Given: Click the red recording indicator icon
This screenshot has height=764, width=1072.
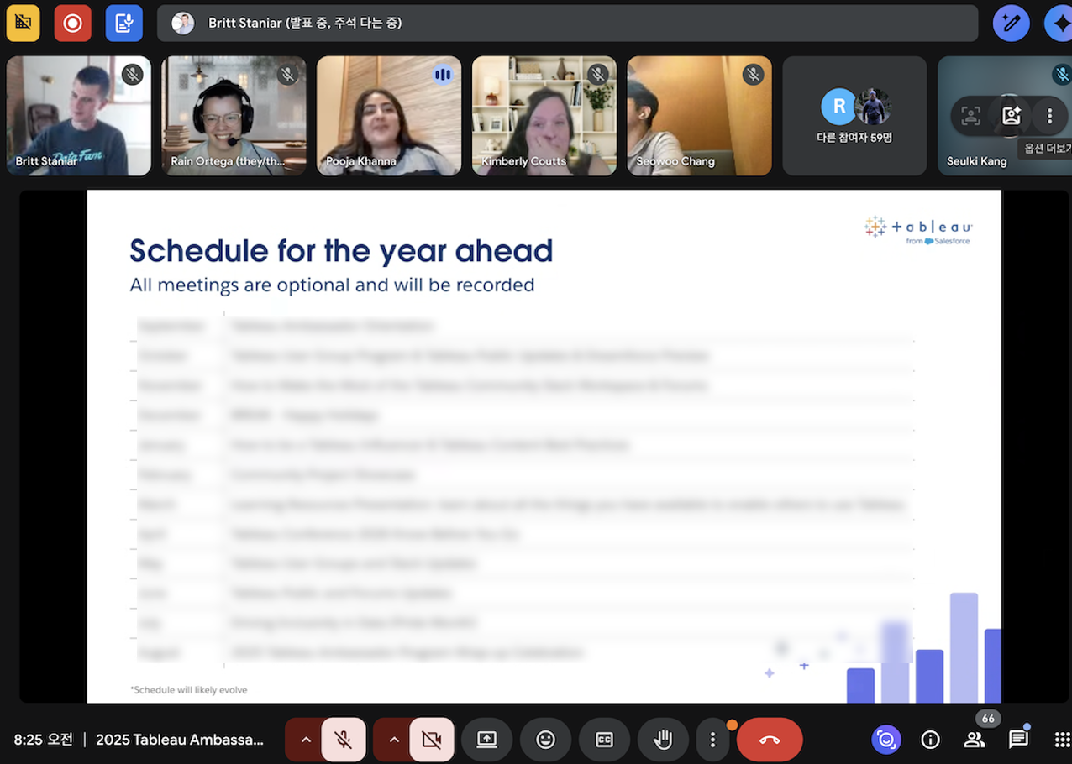Looking at the screenshot, I should click(x=72, y=24).
